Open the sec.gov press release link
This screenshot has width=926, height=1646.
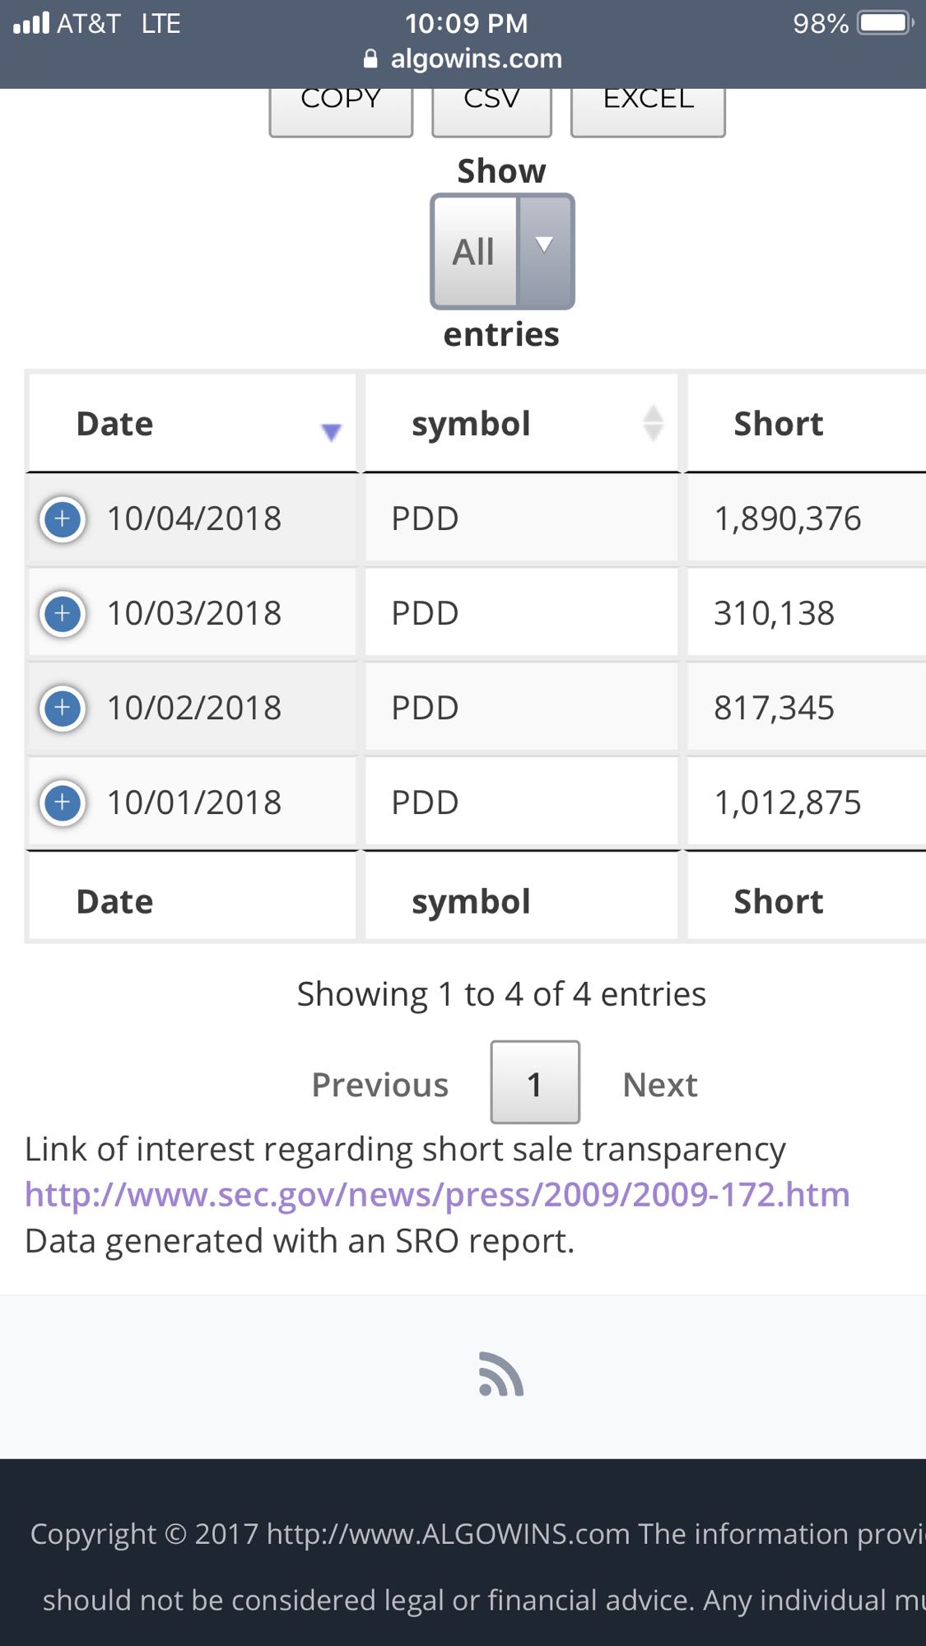[437, 1194]
